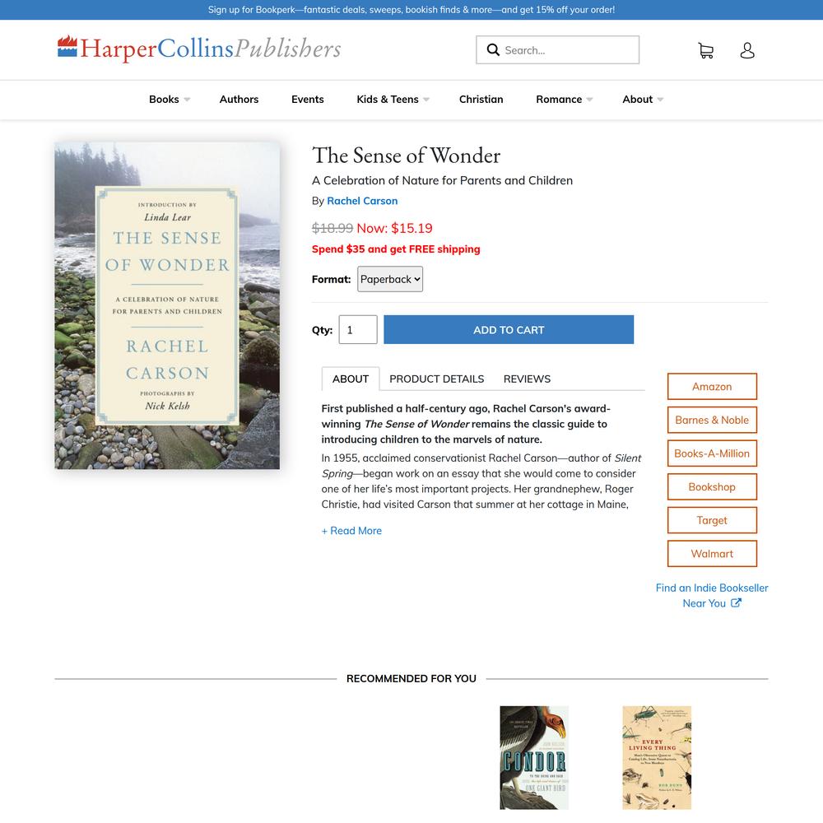823x823 pixels.
Task: Expand description with Read More
Action: [x=351, y=531]
